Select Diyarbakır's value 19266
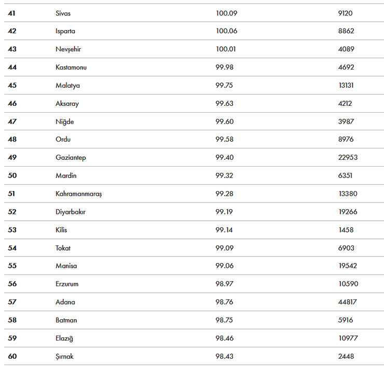 (348, 212)
